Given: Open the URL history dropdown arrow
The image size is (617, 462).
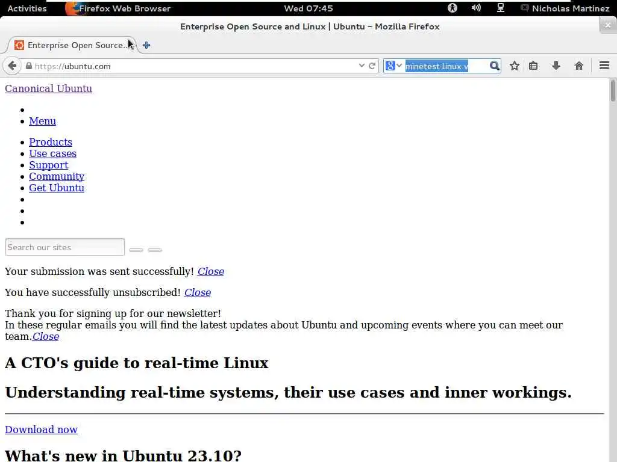Looking at the screenshot, I should click(x=362, y=66).
